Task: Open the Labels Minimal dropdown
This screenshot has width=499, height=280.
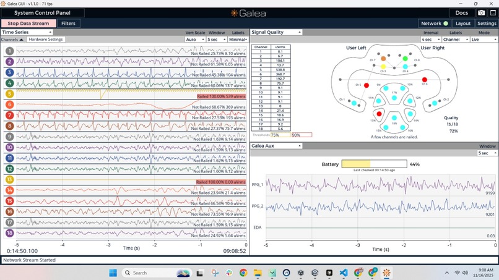Action: [x=238, y=40]
